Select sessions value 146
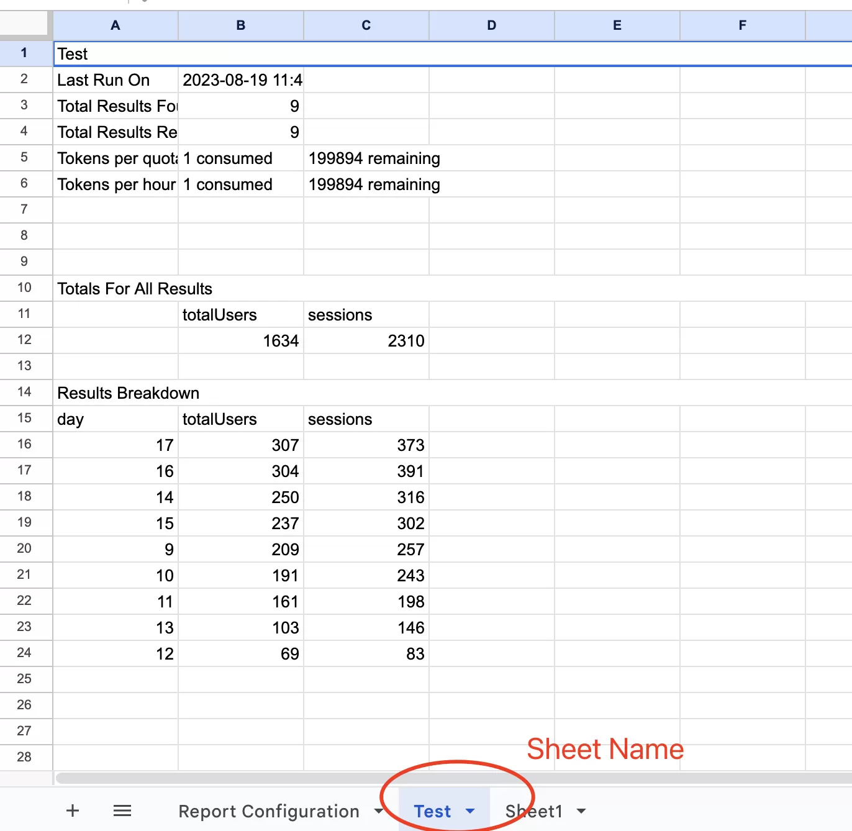This screenshot has height=831, width=852. [366, 628]
